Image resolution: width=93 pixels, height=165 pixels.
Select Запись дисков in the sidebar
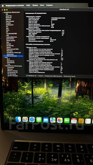11,40
